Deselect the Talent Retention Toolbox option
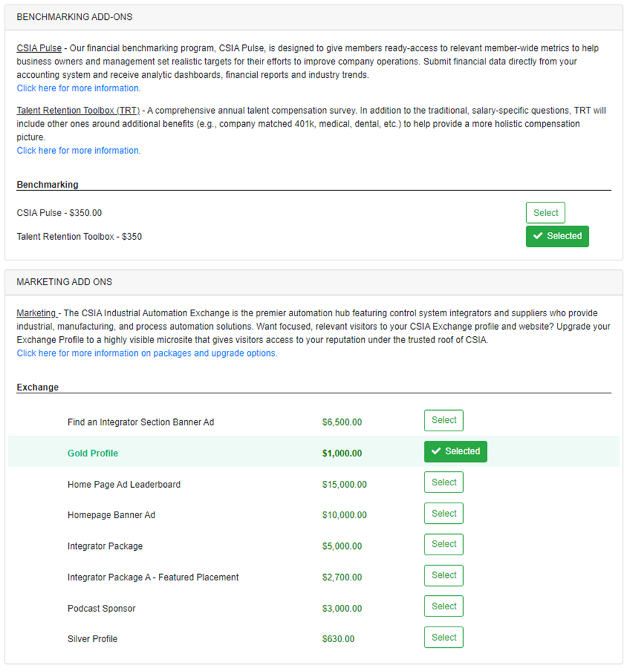The width and height of the screenshot is (627, 671). [x=557, y=236]
